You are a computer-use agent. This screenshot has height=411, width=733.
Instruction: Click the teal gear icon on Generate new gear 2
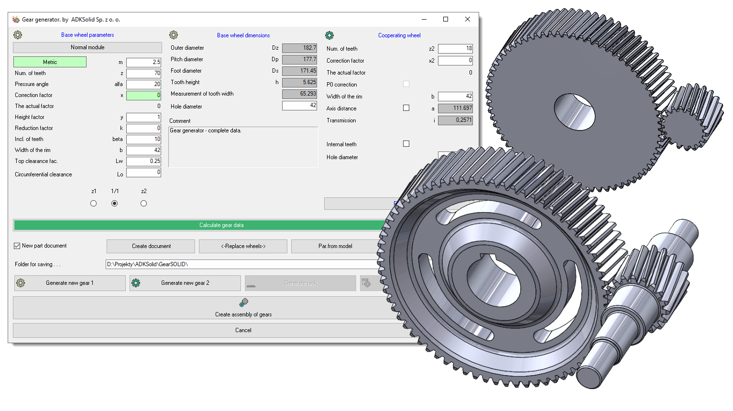click(136, 283)
